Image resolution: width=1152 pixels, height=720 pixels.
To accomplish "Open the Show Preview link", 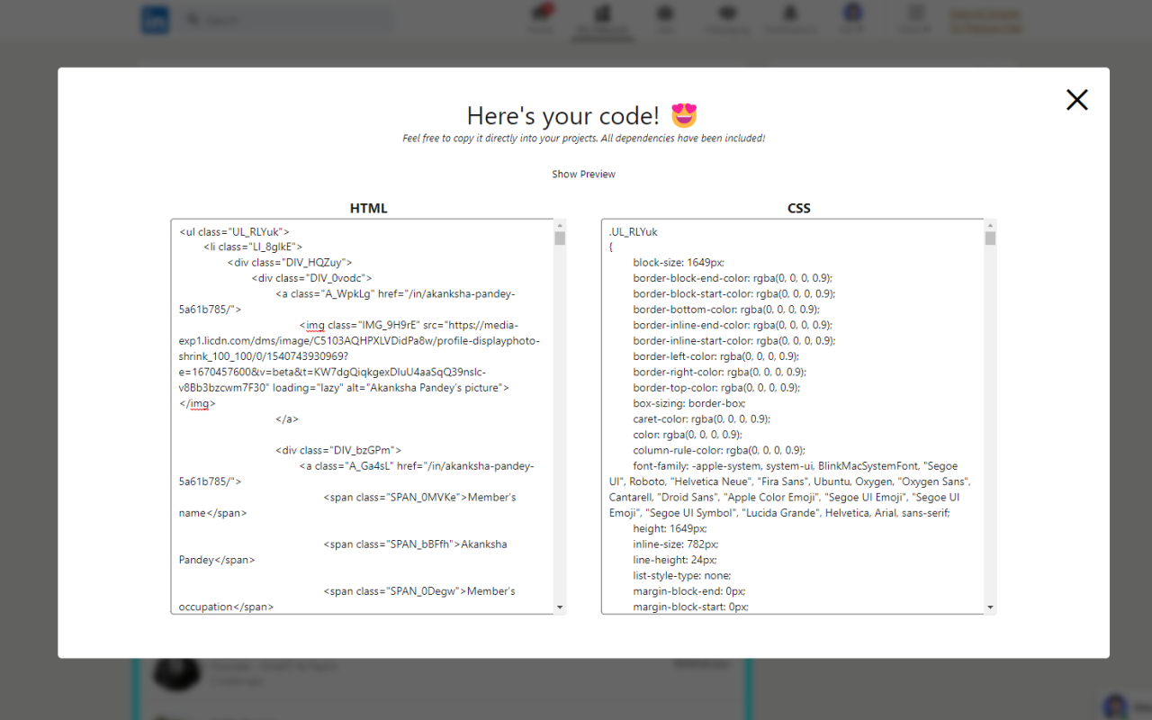I will pos(583,174).
